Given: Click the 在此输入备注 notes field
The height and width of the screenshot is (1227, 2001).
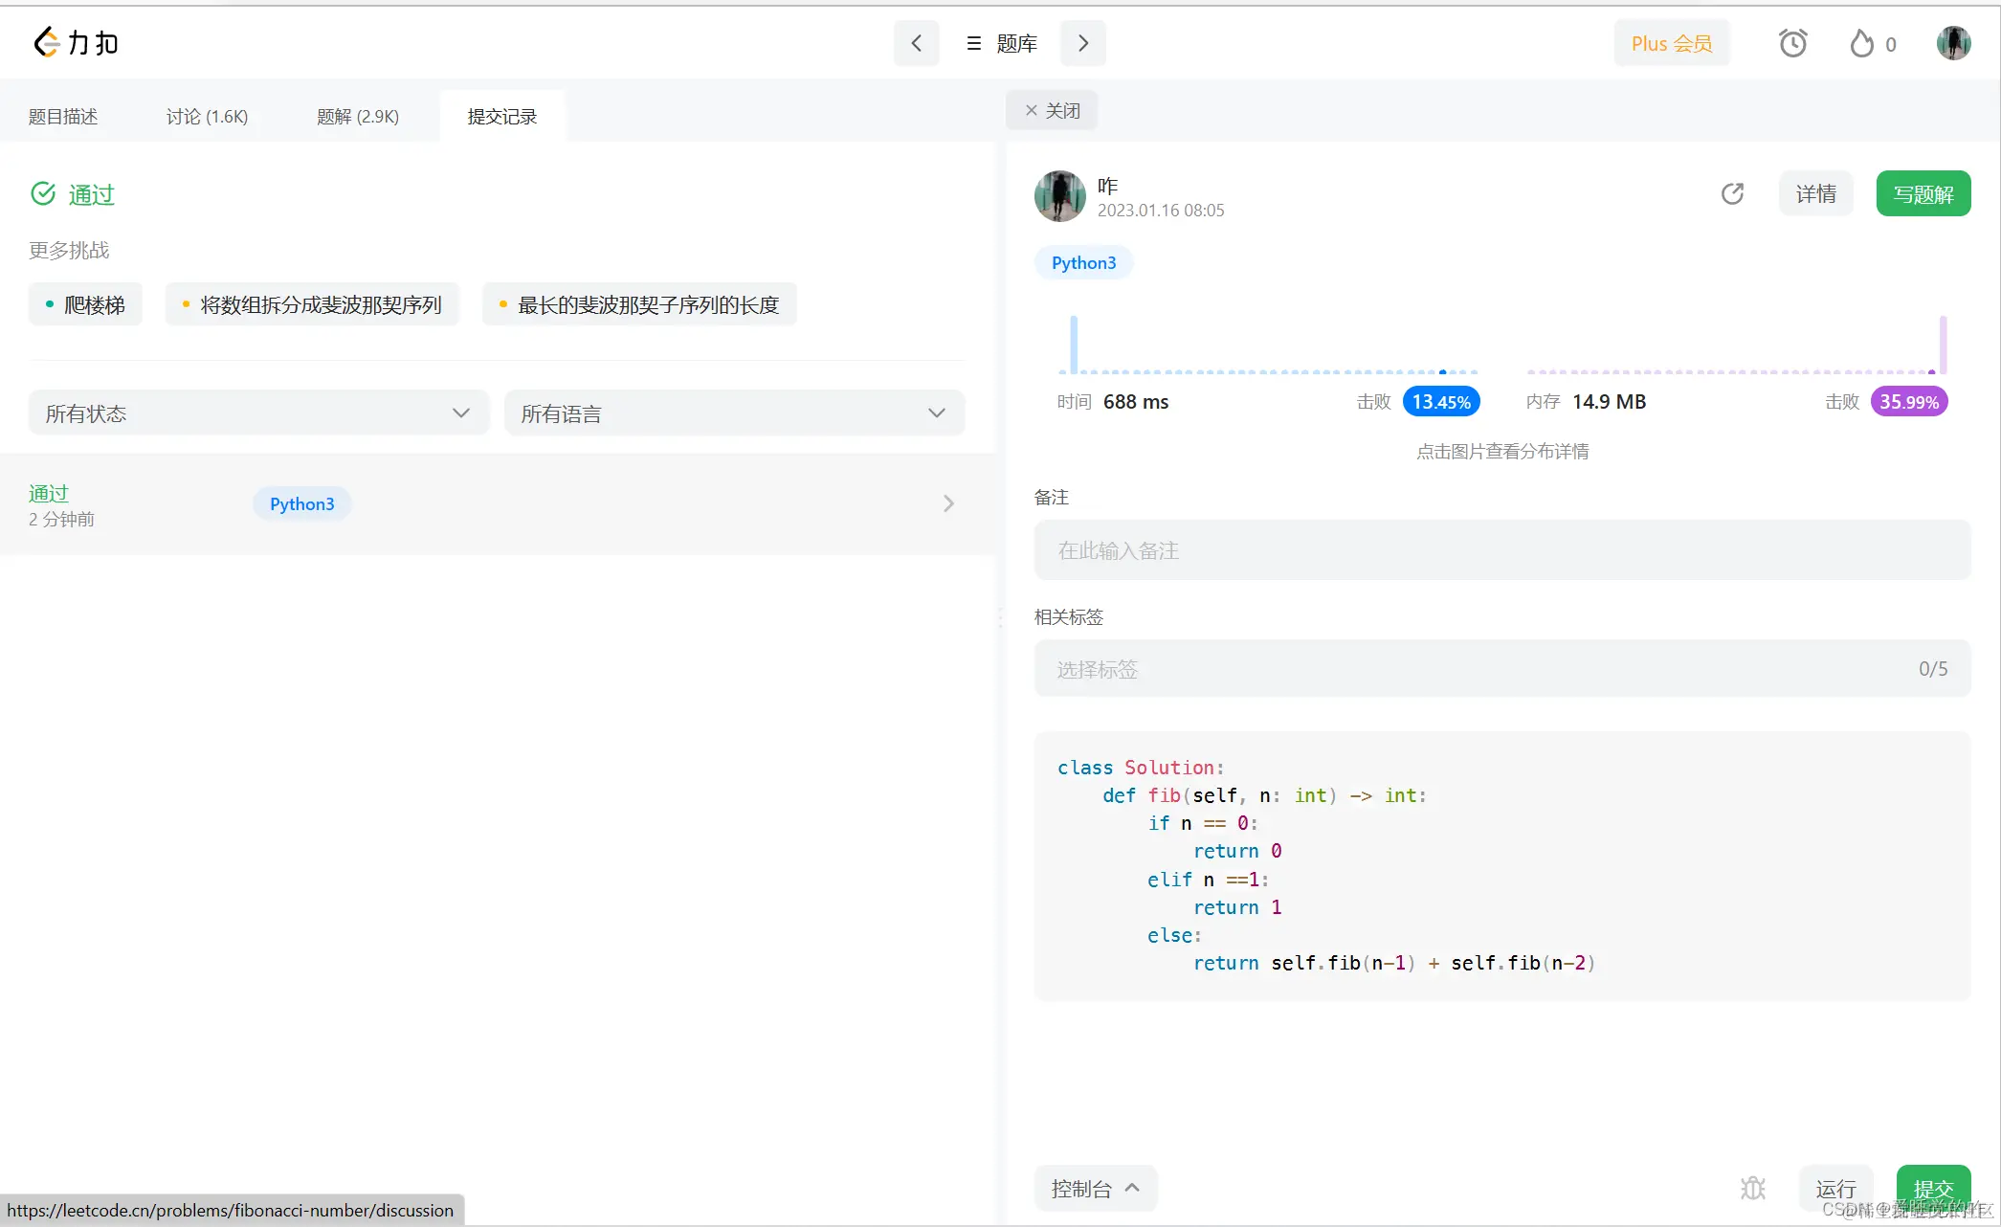Looking at the screenshot, I should (1501, 550).
